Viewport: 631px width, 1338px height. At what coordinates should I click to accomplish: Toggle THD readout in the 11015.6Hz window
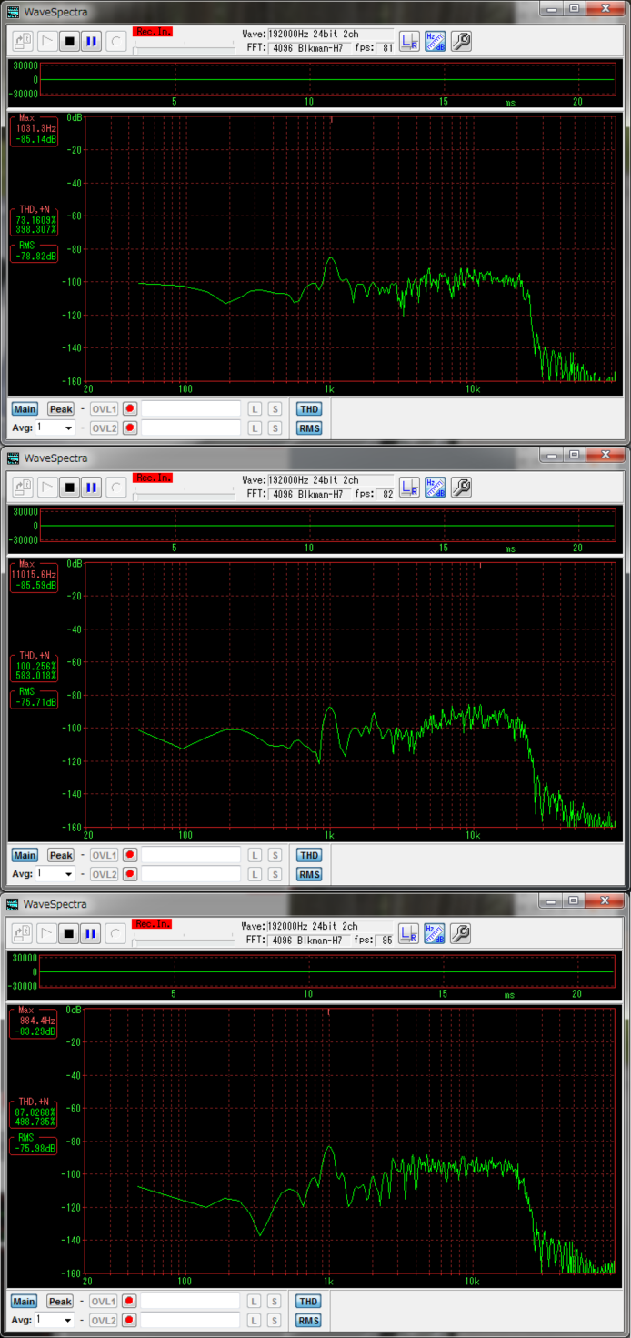309,855
